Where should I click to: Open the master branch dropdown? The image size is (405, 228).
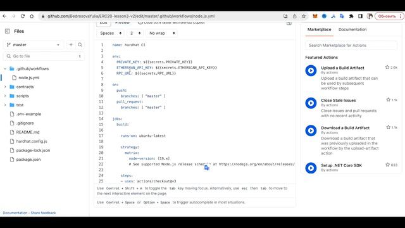click(x=34, y=45)
